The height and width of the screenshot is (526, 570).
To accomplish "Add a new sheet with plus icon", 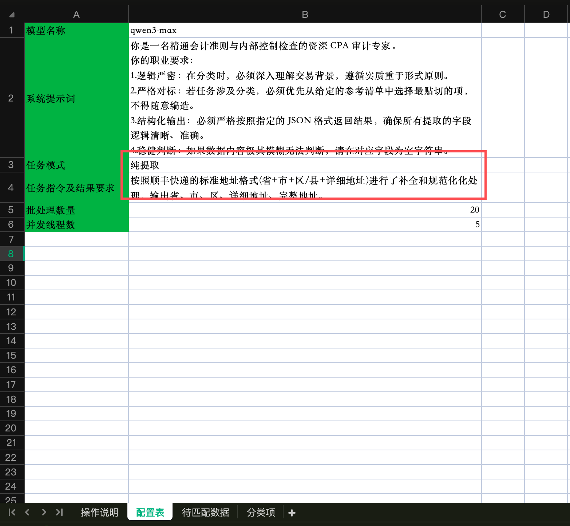I will [292, 513].
